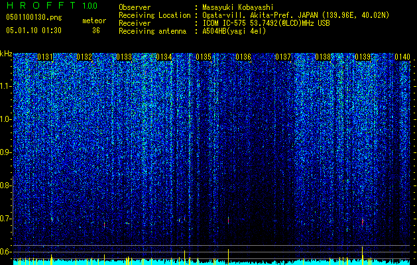Click the 0.7 frequency axis label

coord(6,219)
